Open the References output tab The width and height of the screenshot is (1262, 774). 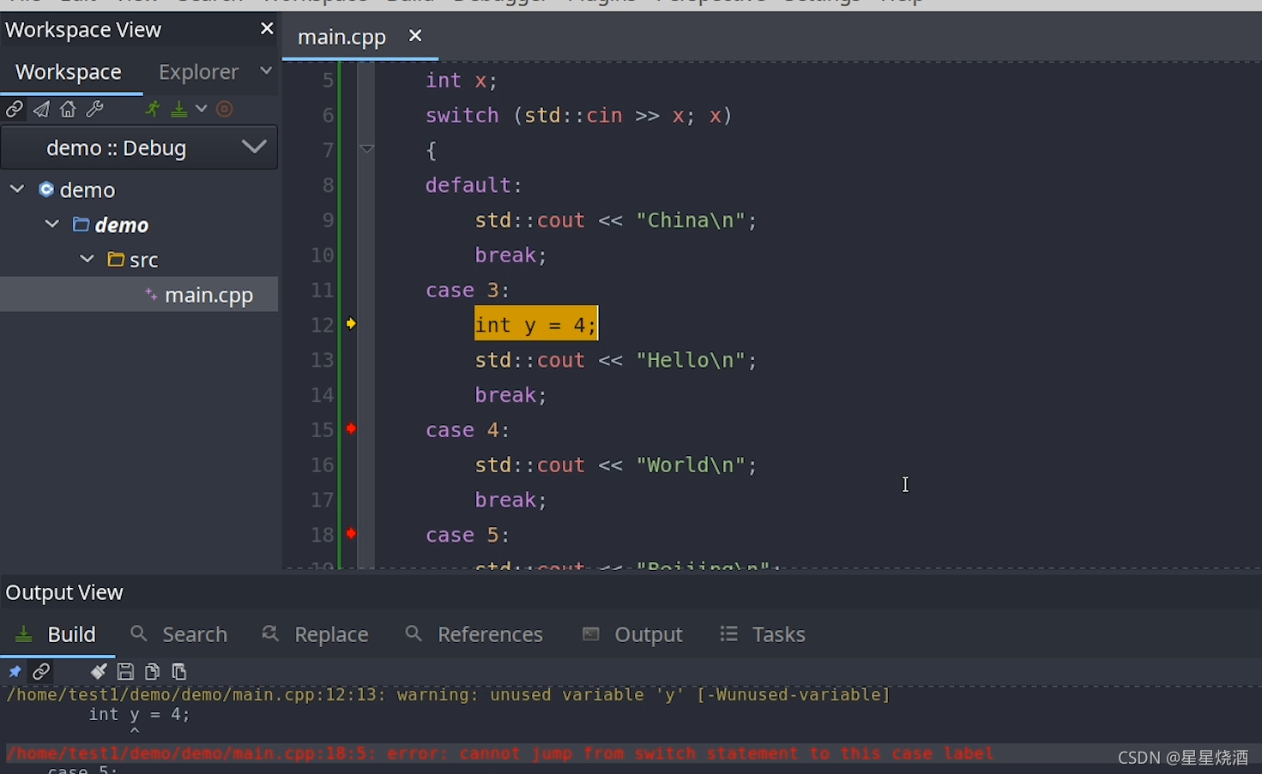[474, 634]
